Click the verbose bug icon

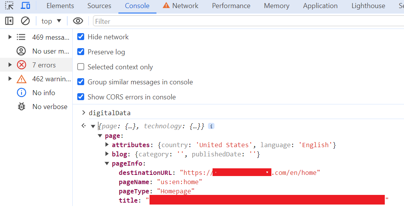[x=22, y=107]
